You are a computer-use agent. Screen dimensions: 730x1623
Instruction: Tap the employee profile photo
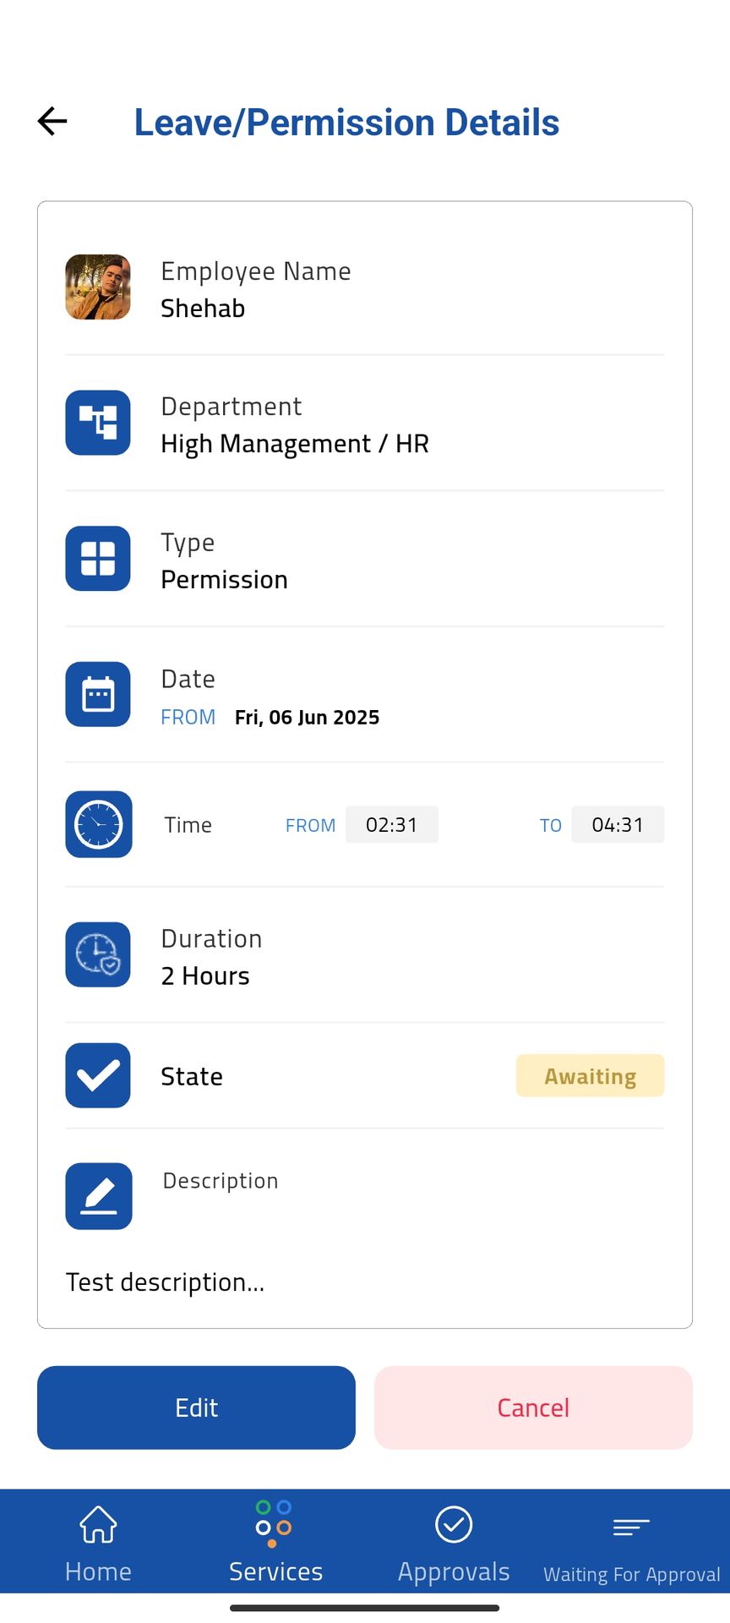click(x=98, y=287)
